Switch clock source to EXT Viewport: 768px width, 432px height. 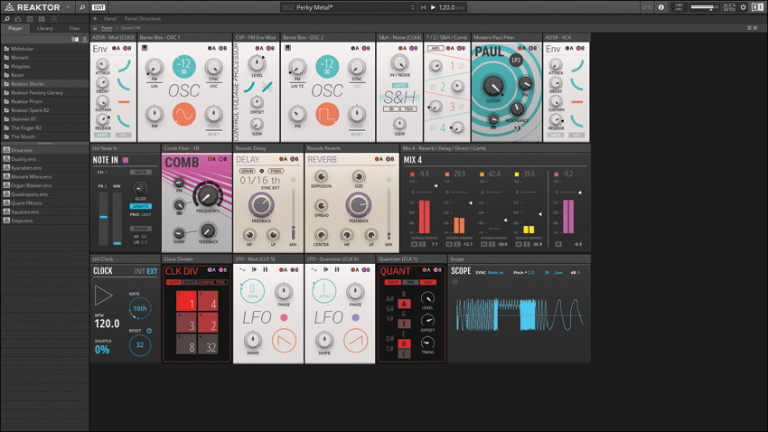[152, 271]
